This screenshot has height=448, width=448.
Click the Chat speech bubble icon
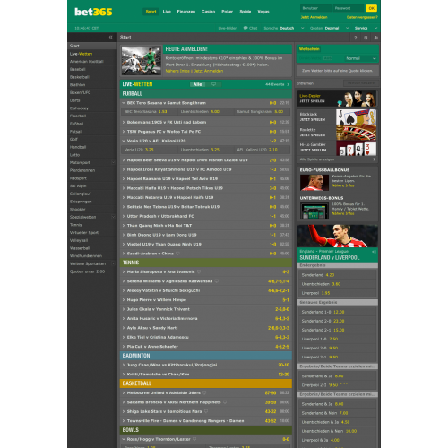[246, 28]
